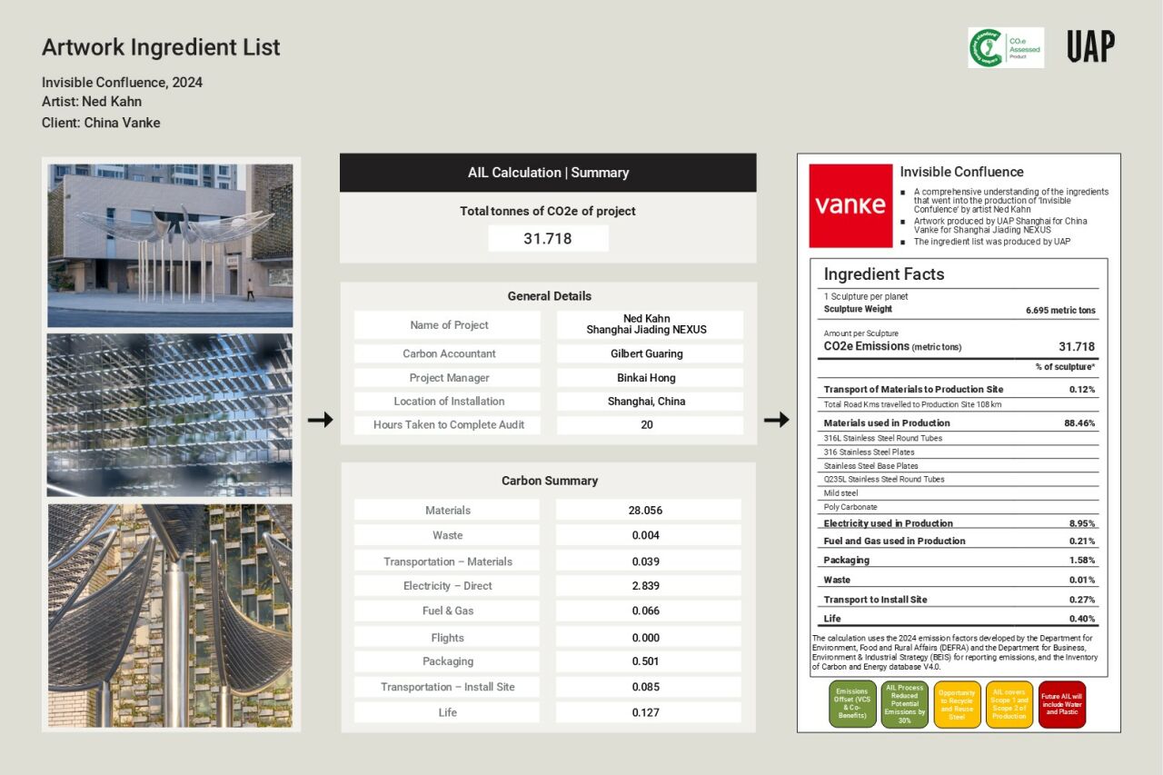Viewport: 1163px width, 775px height.
Task: Click the Materials label in Carbon Summary
Action: pyautogui.click(x=447, y=511)
